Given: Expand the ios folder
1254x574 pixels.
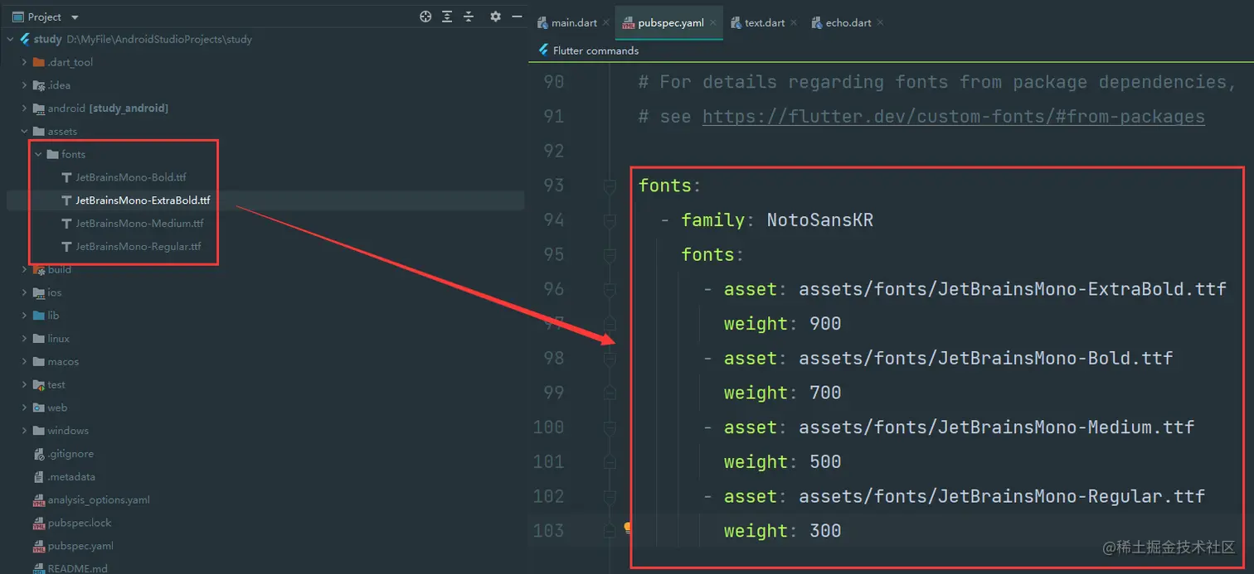Looking at the screenshot, I should click(25, 292).
